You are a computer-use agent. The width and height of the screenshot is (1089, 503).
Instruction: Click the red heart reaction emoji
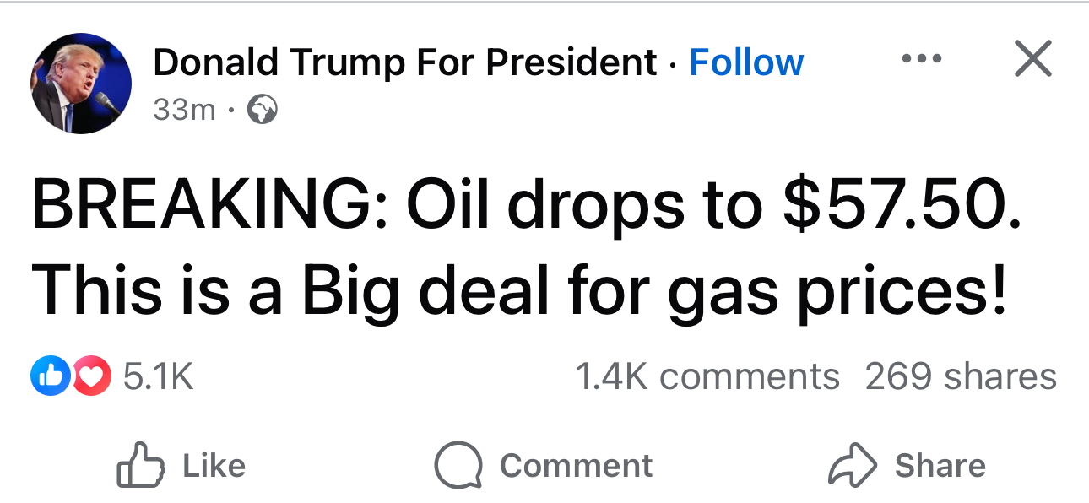click(x=91, y=376)
